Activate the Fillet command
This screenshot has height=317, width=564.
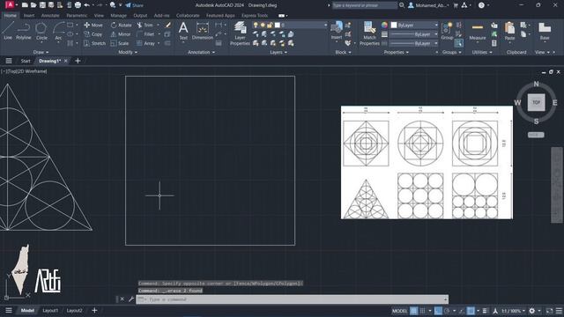click(145, 34)
